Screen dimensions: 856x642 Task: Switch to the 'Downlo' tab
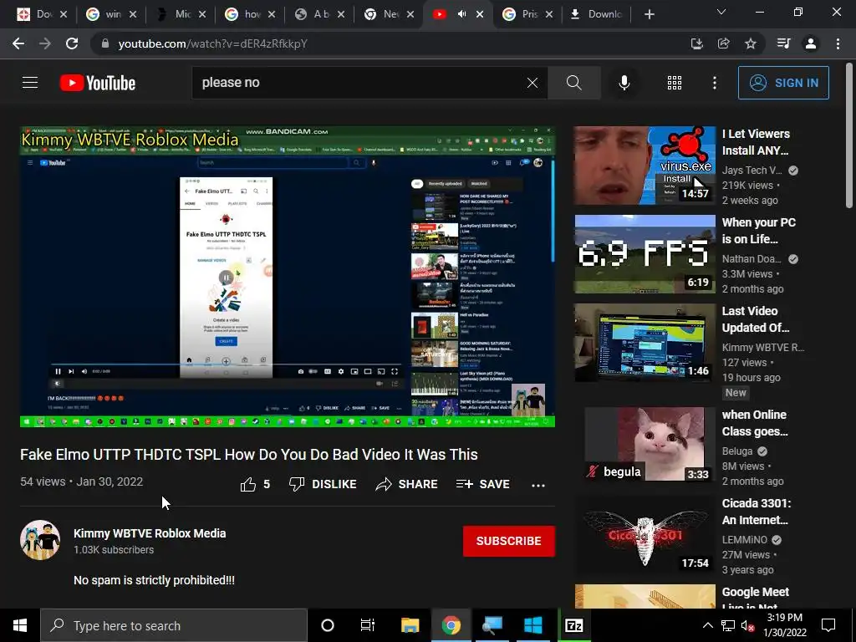coord(595,14)
